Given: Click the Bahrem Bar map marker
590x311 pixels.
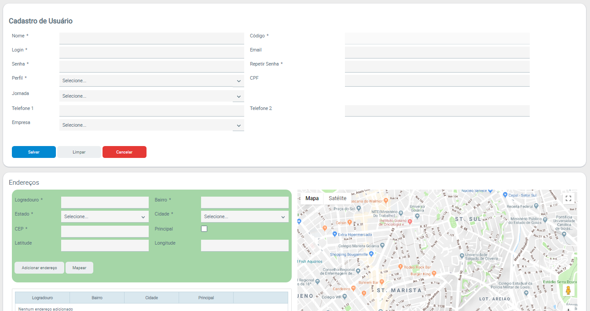Looking at the screenshot, I should (382, 282).
